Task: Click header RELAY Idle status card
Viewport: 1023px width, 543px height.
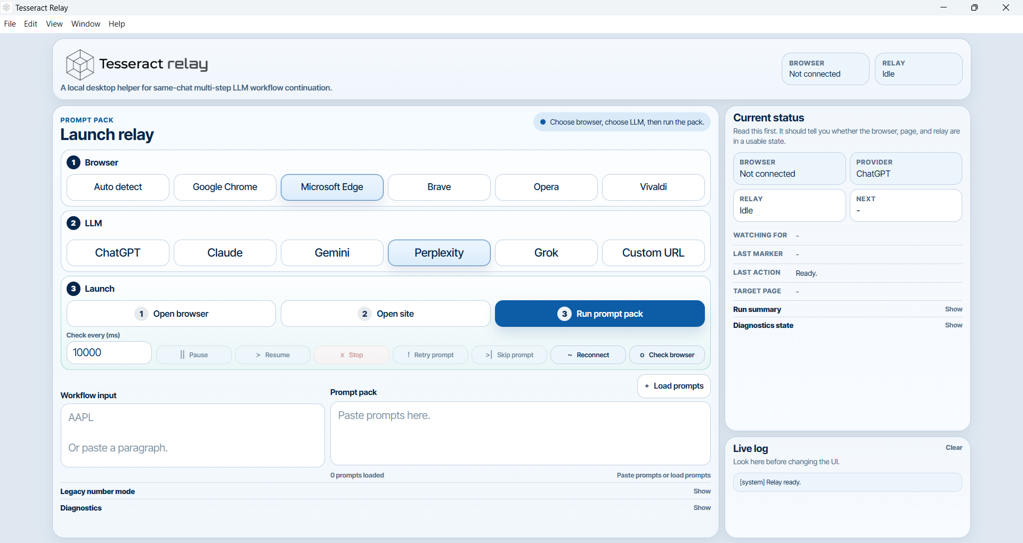Action: pos(919,69)
